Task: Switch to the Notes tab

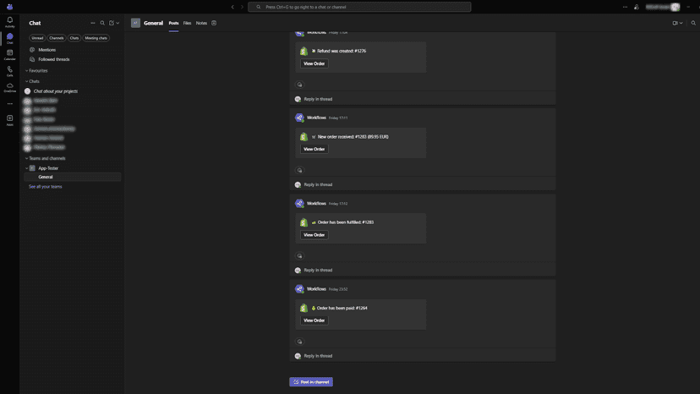Action: click(201, 23)
